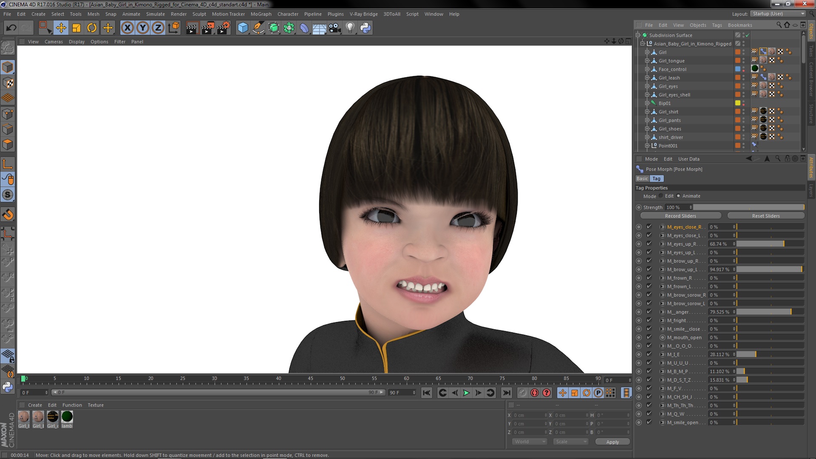Play the animation forward

(466, 393)
